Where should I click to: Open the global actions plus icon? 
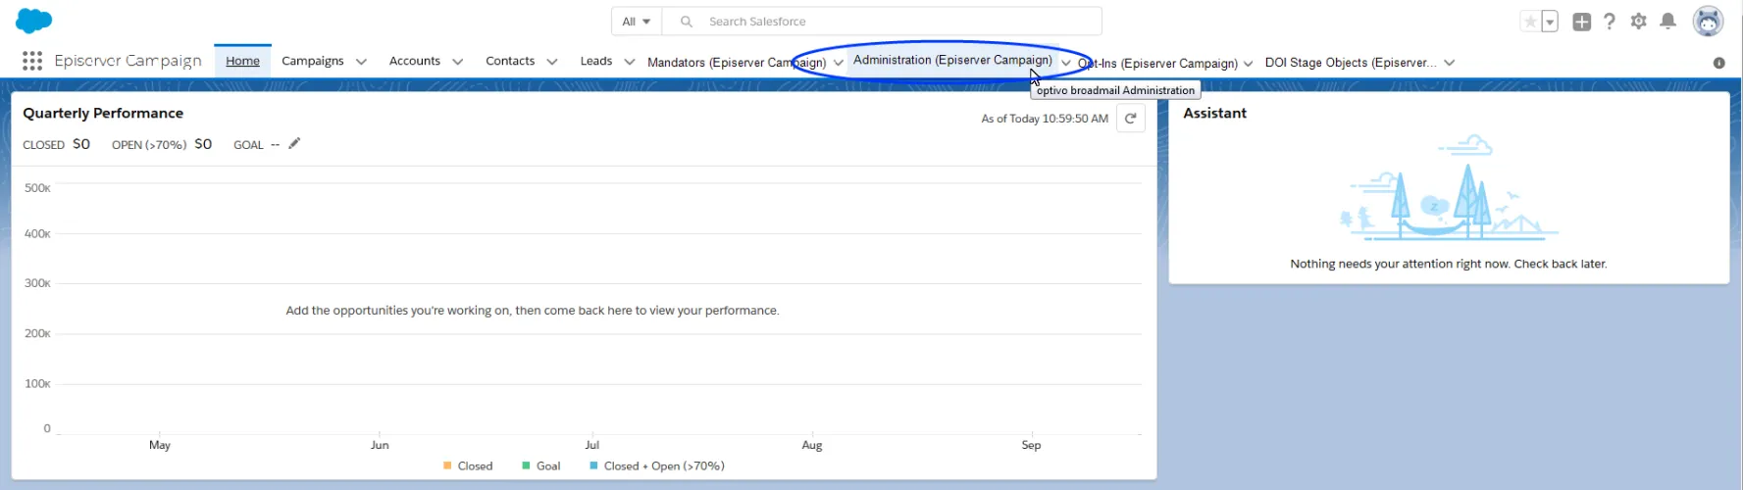1581,22
